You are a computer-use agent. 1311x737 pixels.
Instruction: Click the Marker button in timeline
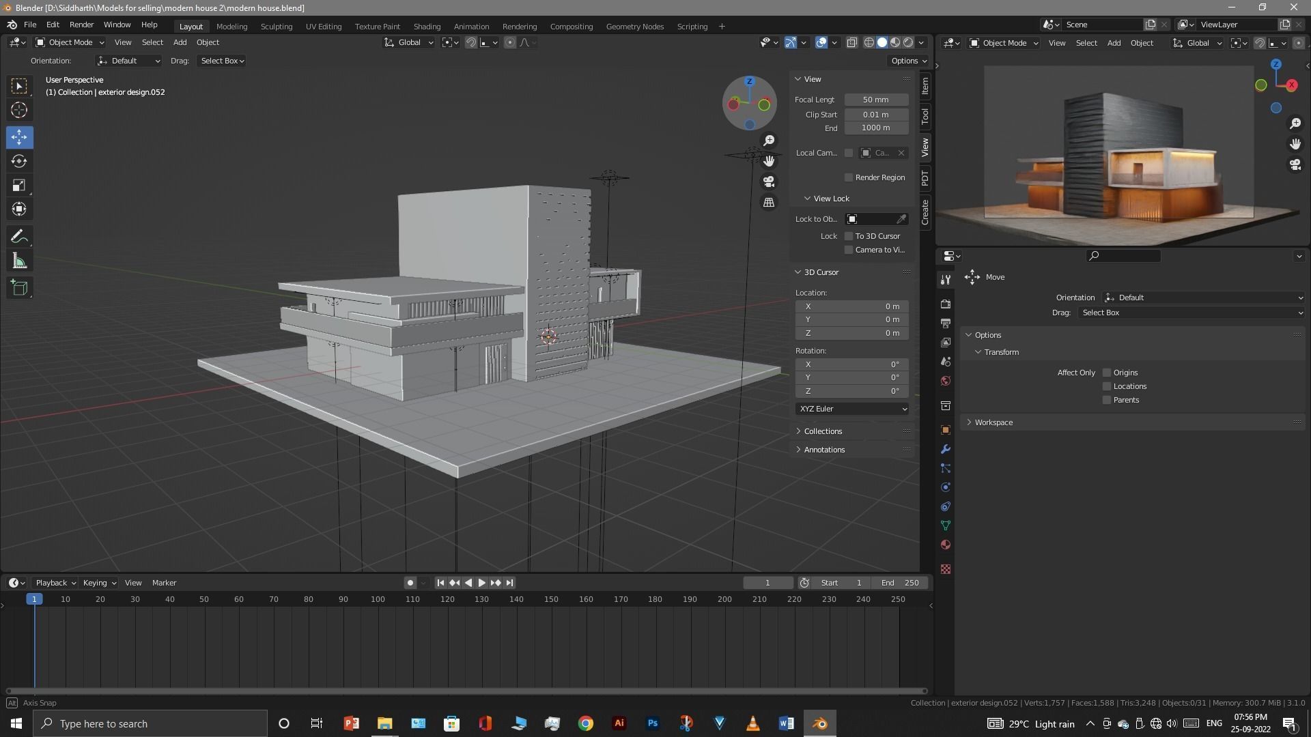point(164,583)
